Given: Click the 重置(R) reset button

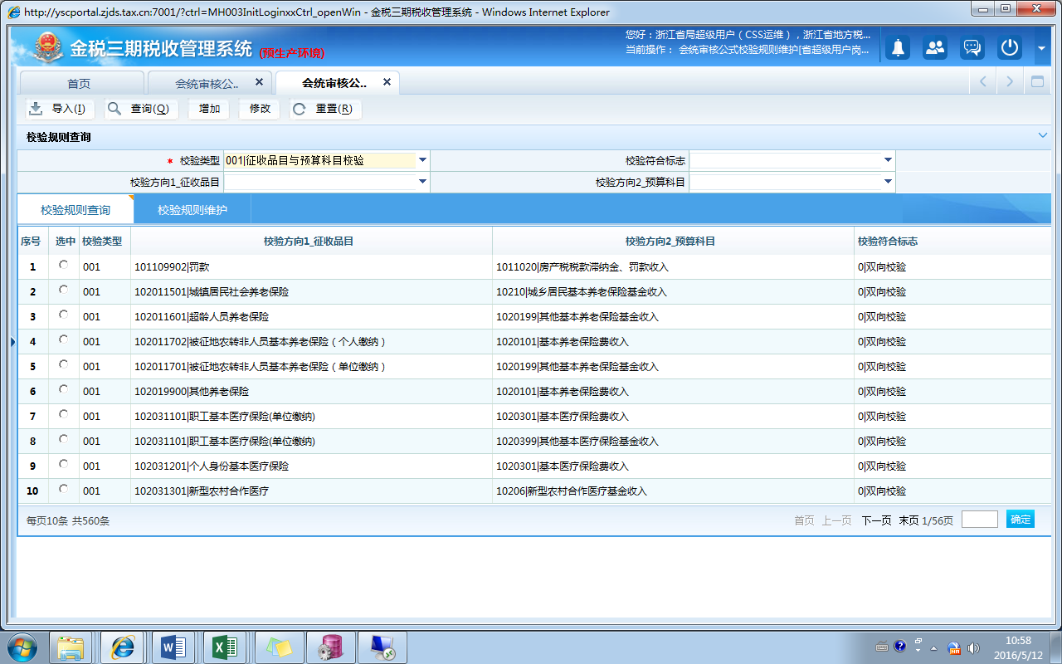Looking at the screenshot, I should point(325,109).
